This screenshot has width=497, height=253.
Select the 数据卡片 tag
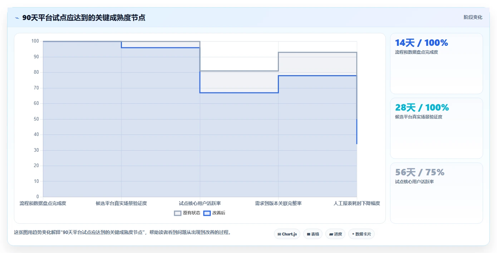coord(361,234)
